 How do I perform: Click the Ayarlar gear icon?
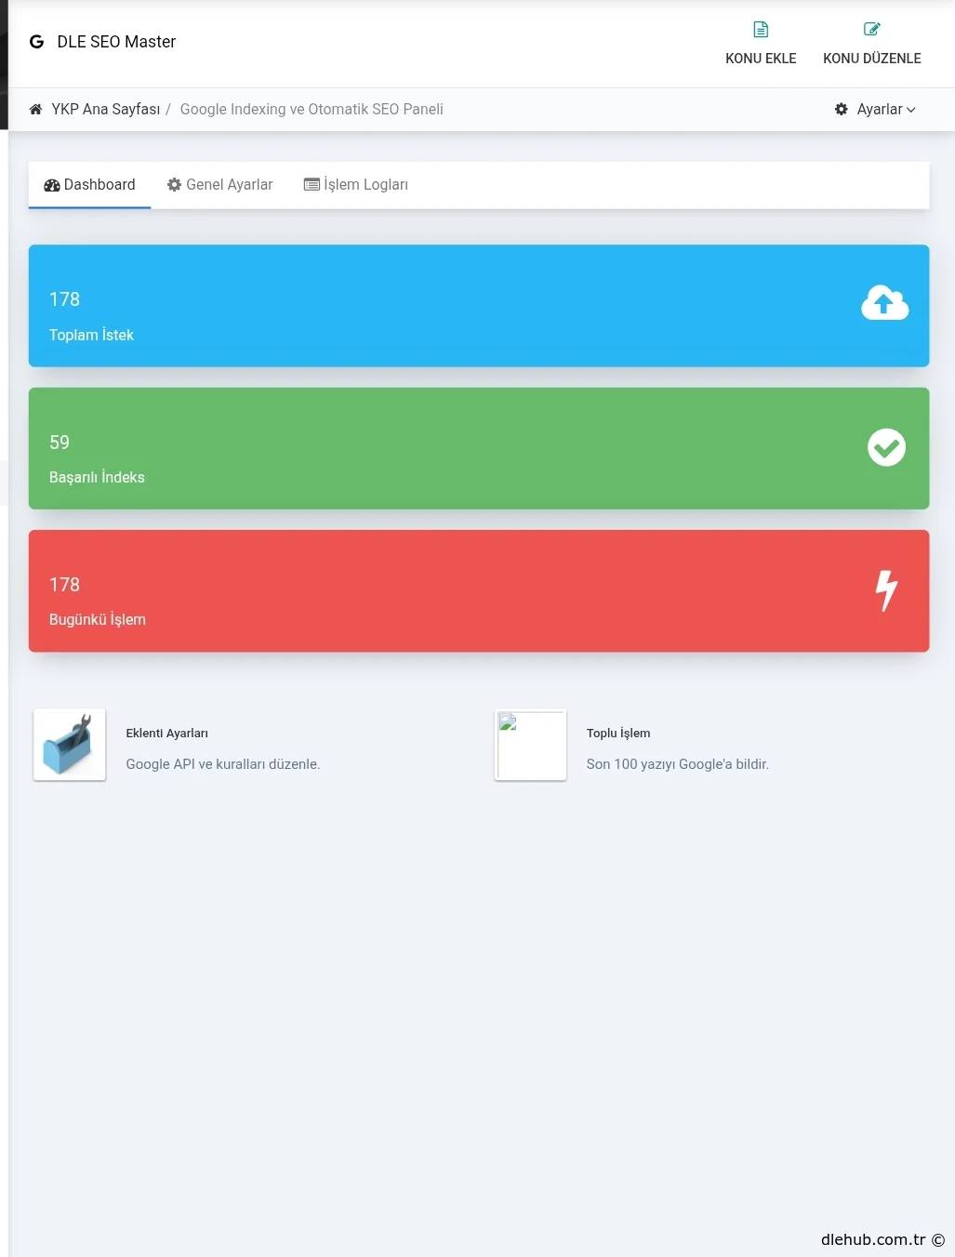pos(842,109)
